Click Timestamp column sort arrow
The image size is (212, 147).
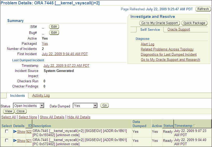195,126
